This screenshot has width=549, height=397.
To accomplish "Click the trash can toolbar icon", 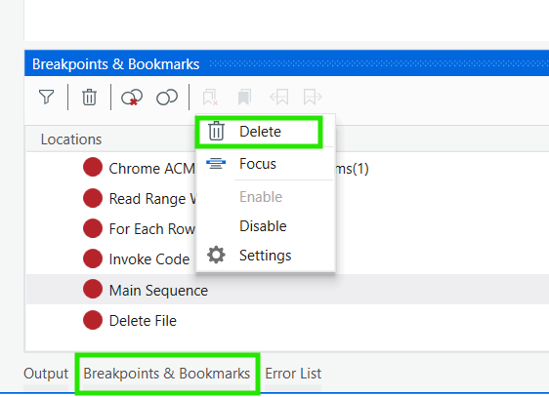I will coord(89,97).
